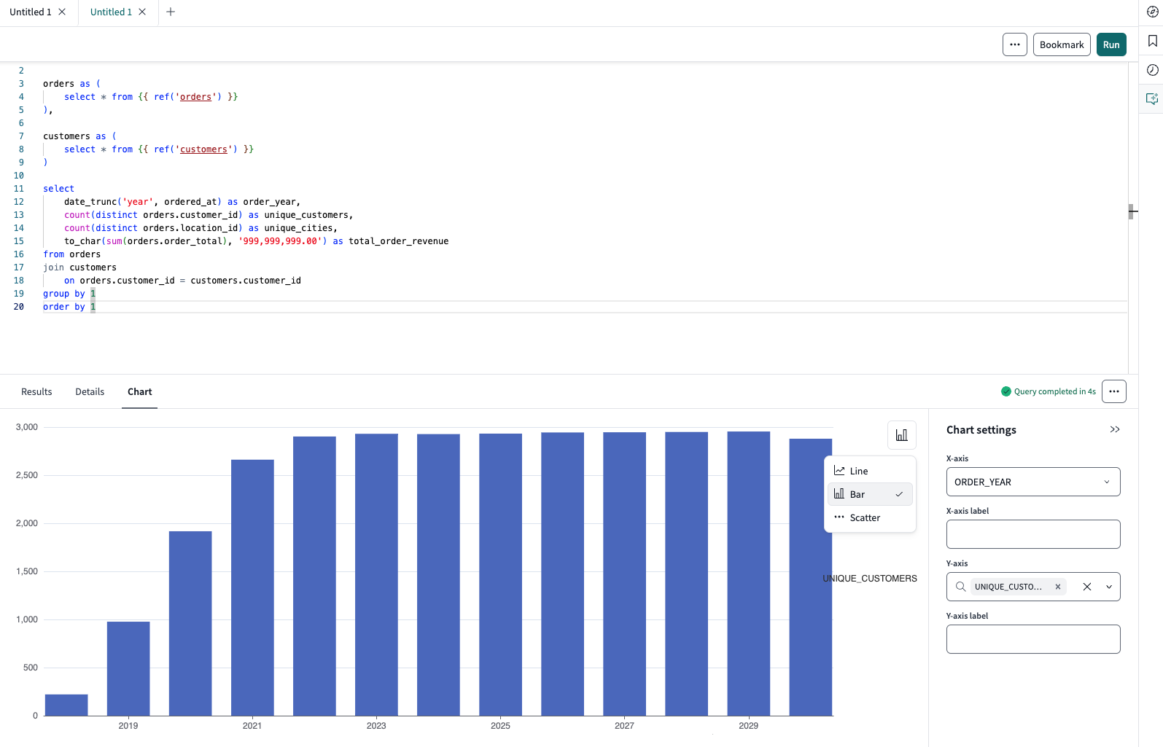Screen dimensions: 1163x747
Task: Remove the UNIQUE_CUSTO... tag from Y-axis
Action: click(1057, 587)
